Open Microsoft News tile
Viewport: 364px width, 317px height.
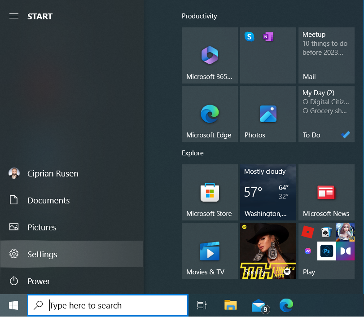326,192
